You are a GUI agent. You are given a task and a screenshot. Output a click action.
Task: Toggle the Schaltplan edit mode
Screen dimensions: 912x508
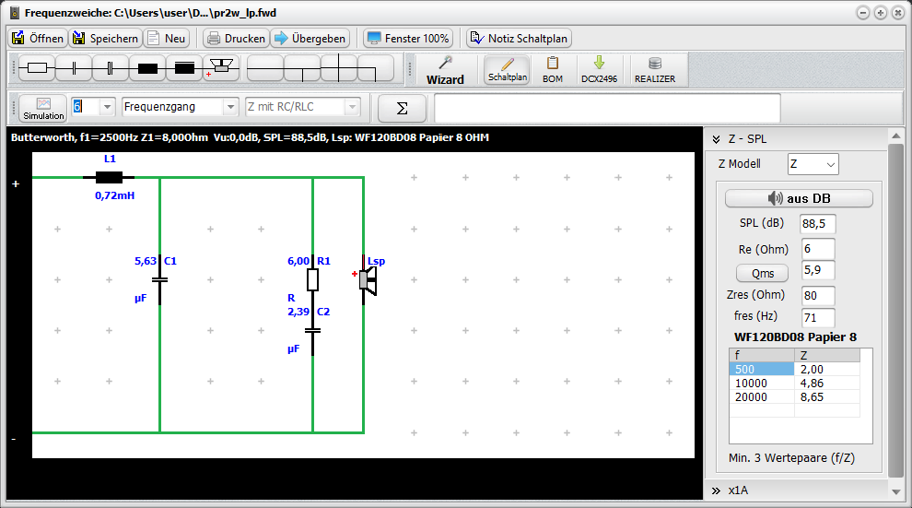click(x=507, y=70)
